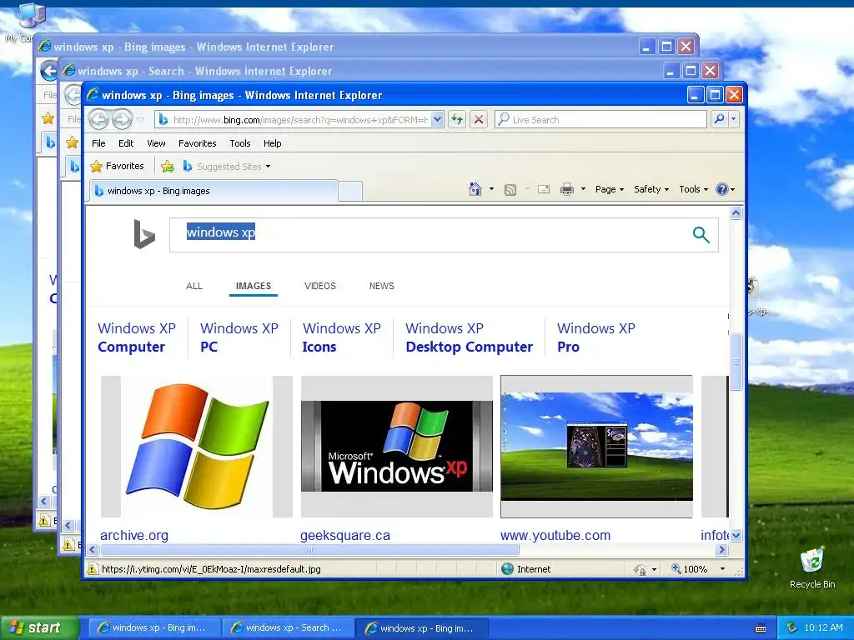Click the Home icon in command bar

(475, 189)
